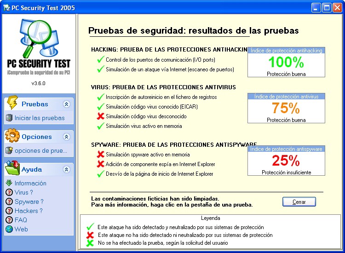
Task: Click 'Protección insuficiente' label
Action: pos(286,172)
